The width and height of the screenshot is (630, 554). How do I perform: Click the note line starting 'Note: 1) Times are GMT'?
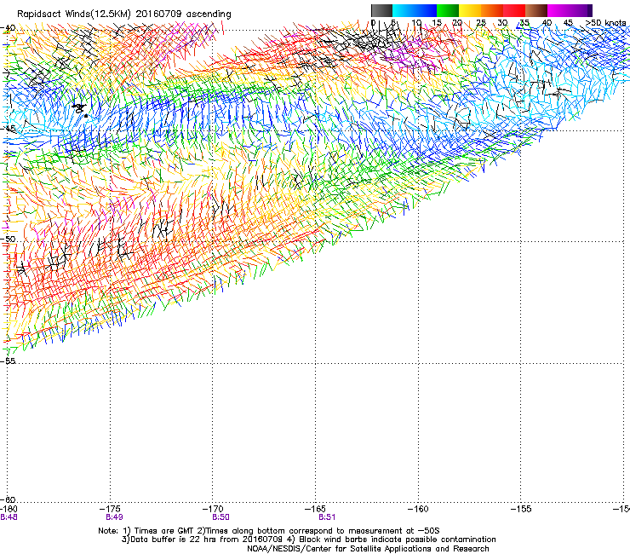(269, 531)
